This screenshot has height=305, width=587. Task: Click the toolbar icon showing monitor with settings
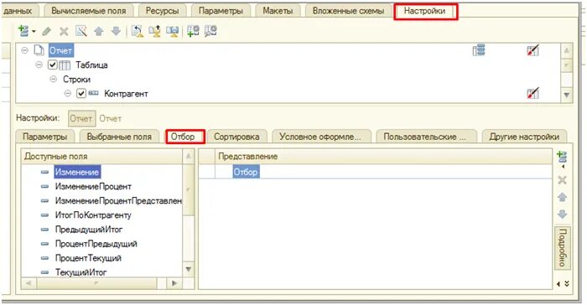173,31
